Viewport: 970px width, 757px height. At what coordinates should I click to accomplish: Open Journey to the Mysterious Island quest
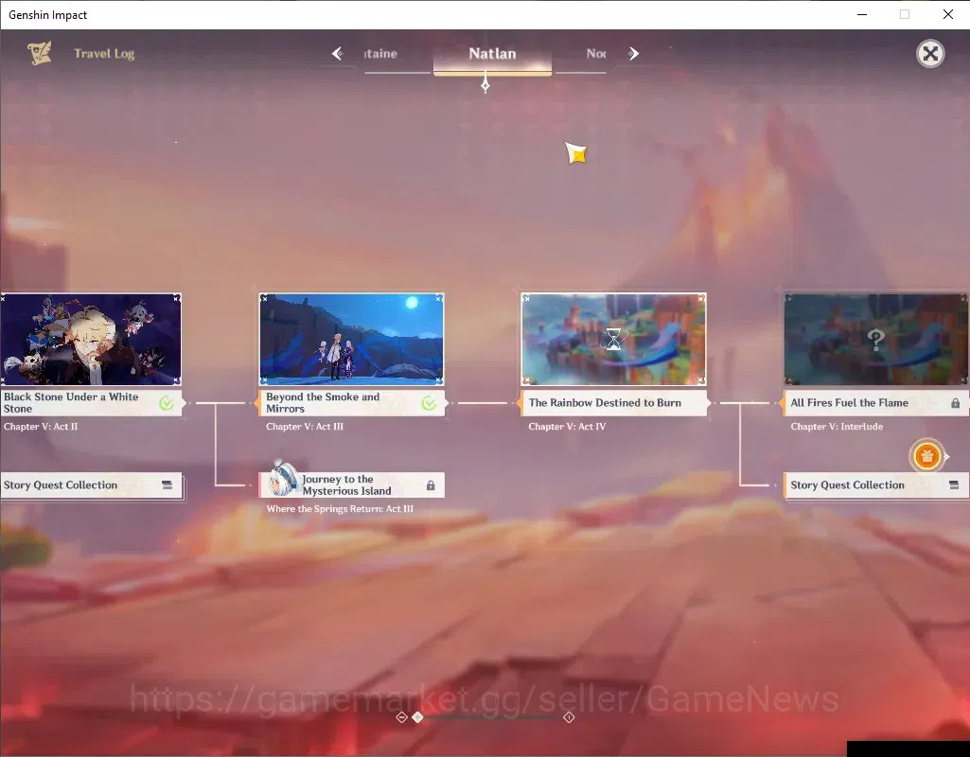[x=351, y=484]
